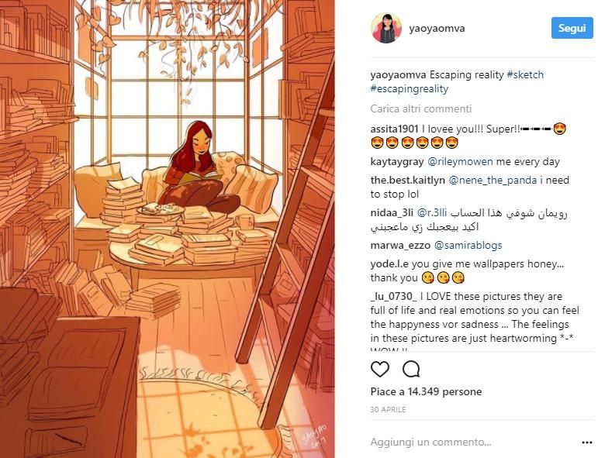The height and width of the screenshot is (458, 598).
Task: Open the @samirablogs mention link
Action: (x=468, y=245)
